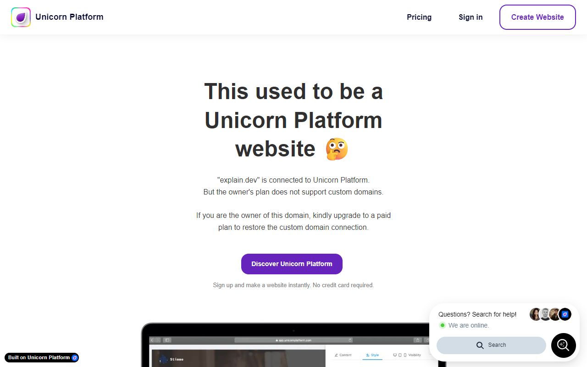587x367 pixels.
Task: Click the share icon in the mockup browser toolbar
Action: (x=418, y=339)
